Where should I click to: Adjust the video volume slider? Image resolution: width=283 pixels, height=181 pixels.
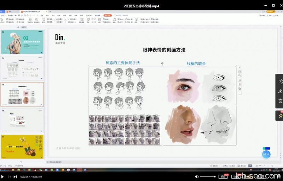(x=208, y=177)
